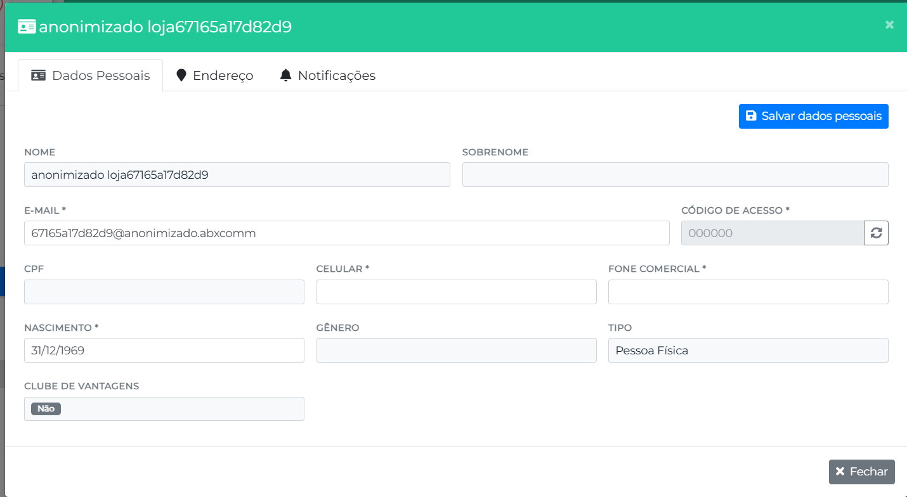This screenshot has width=907, height=497.
Task: Focus the Celular input box
Action: pos(456,292)
